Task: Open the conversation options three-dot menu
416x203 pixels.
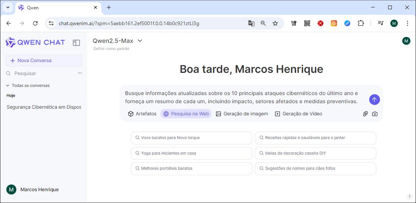Action: click(x=80, y=73)
